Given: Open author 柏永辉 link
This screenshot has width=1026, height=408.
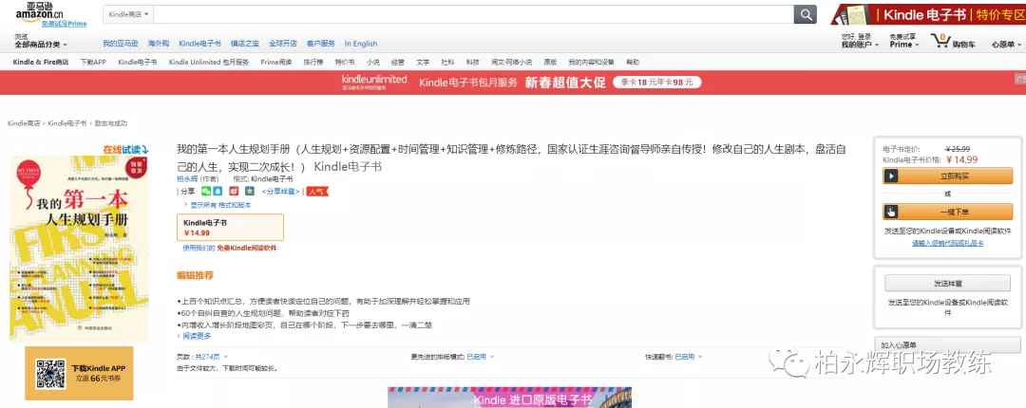Looking at the screenshot, I should click(x=188, y=178).
